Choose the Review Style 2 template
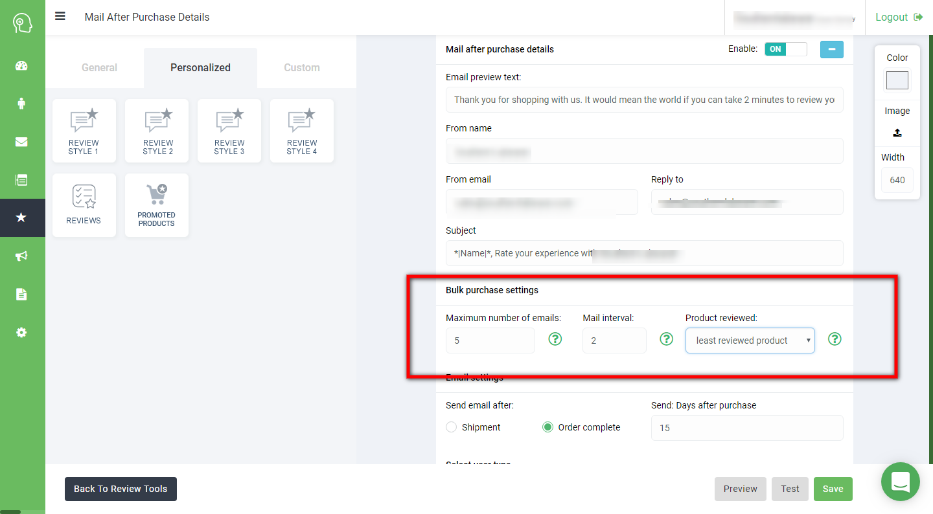933x514 pixels. click(157, 131)
